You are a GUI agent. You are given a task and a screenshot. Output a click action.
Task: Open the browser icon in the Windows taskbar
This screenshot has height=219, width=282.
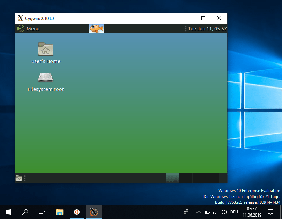click(76, 212)
